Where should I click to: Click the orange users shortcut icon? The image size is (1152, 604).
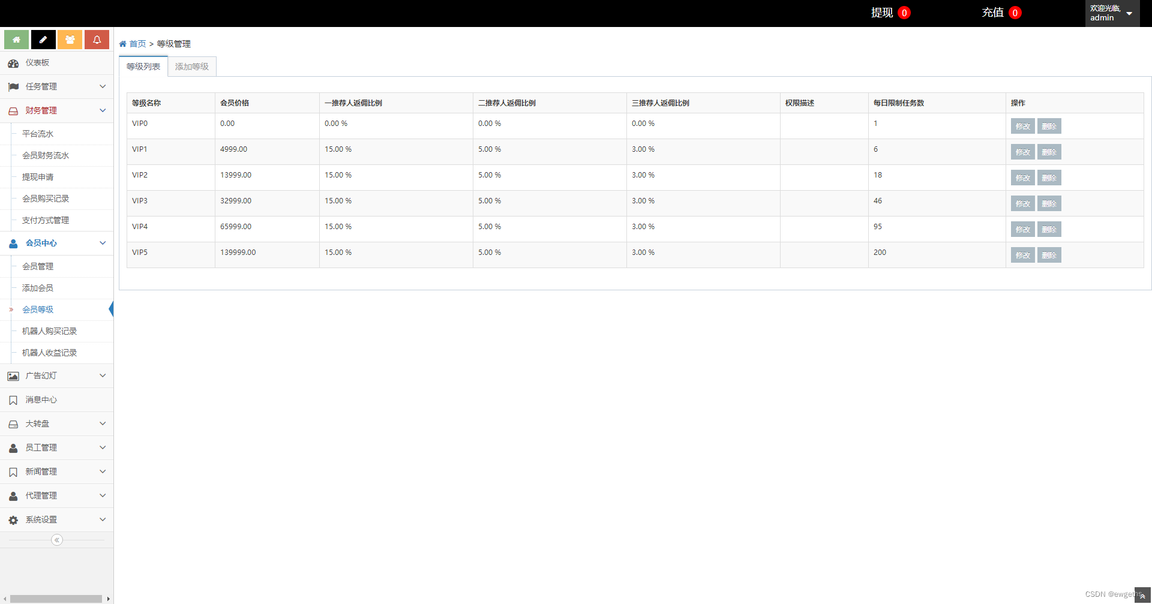click(70, 40)
